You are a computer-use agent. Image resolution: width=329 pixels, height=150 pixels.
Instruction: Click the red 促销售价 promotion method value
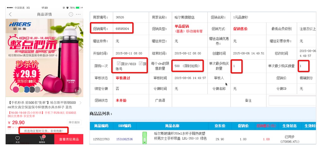point(240,29)
